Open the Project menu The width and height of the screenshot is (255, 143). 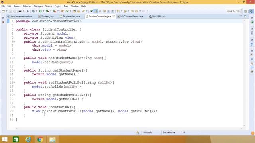pos(58,6)
